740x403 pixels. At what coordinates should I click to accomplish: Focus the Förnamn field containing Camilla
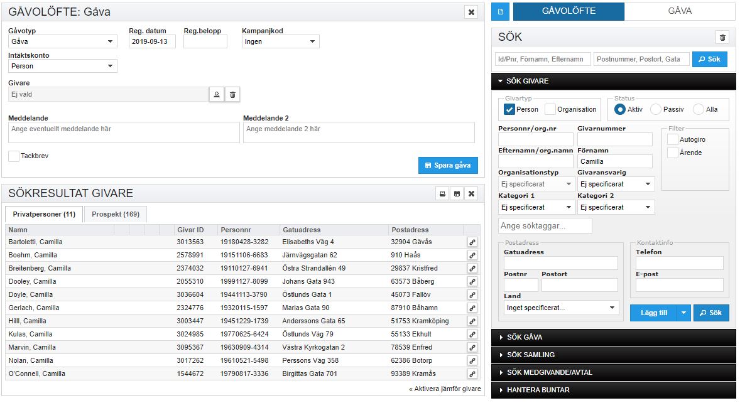[x=615, y=162]
